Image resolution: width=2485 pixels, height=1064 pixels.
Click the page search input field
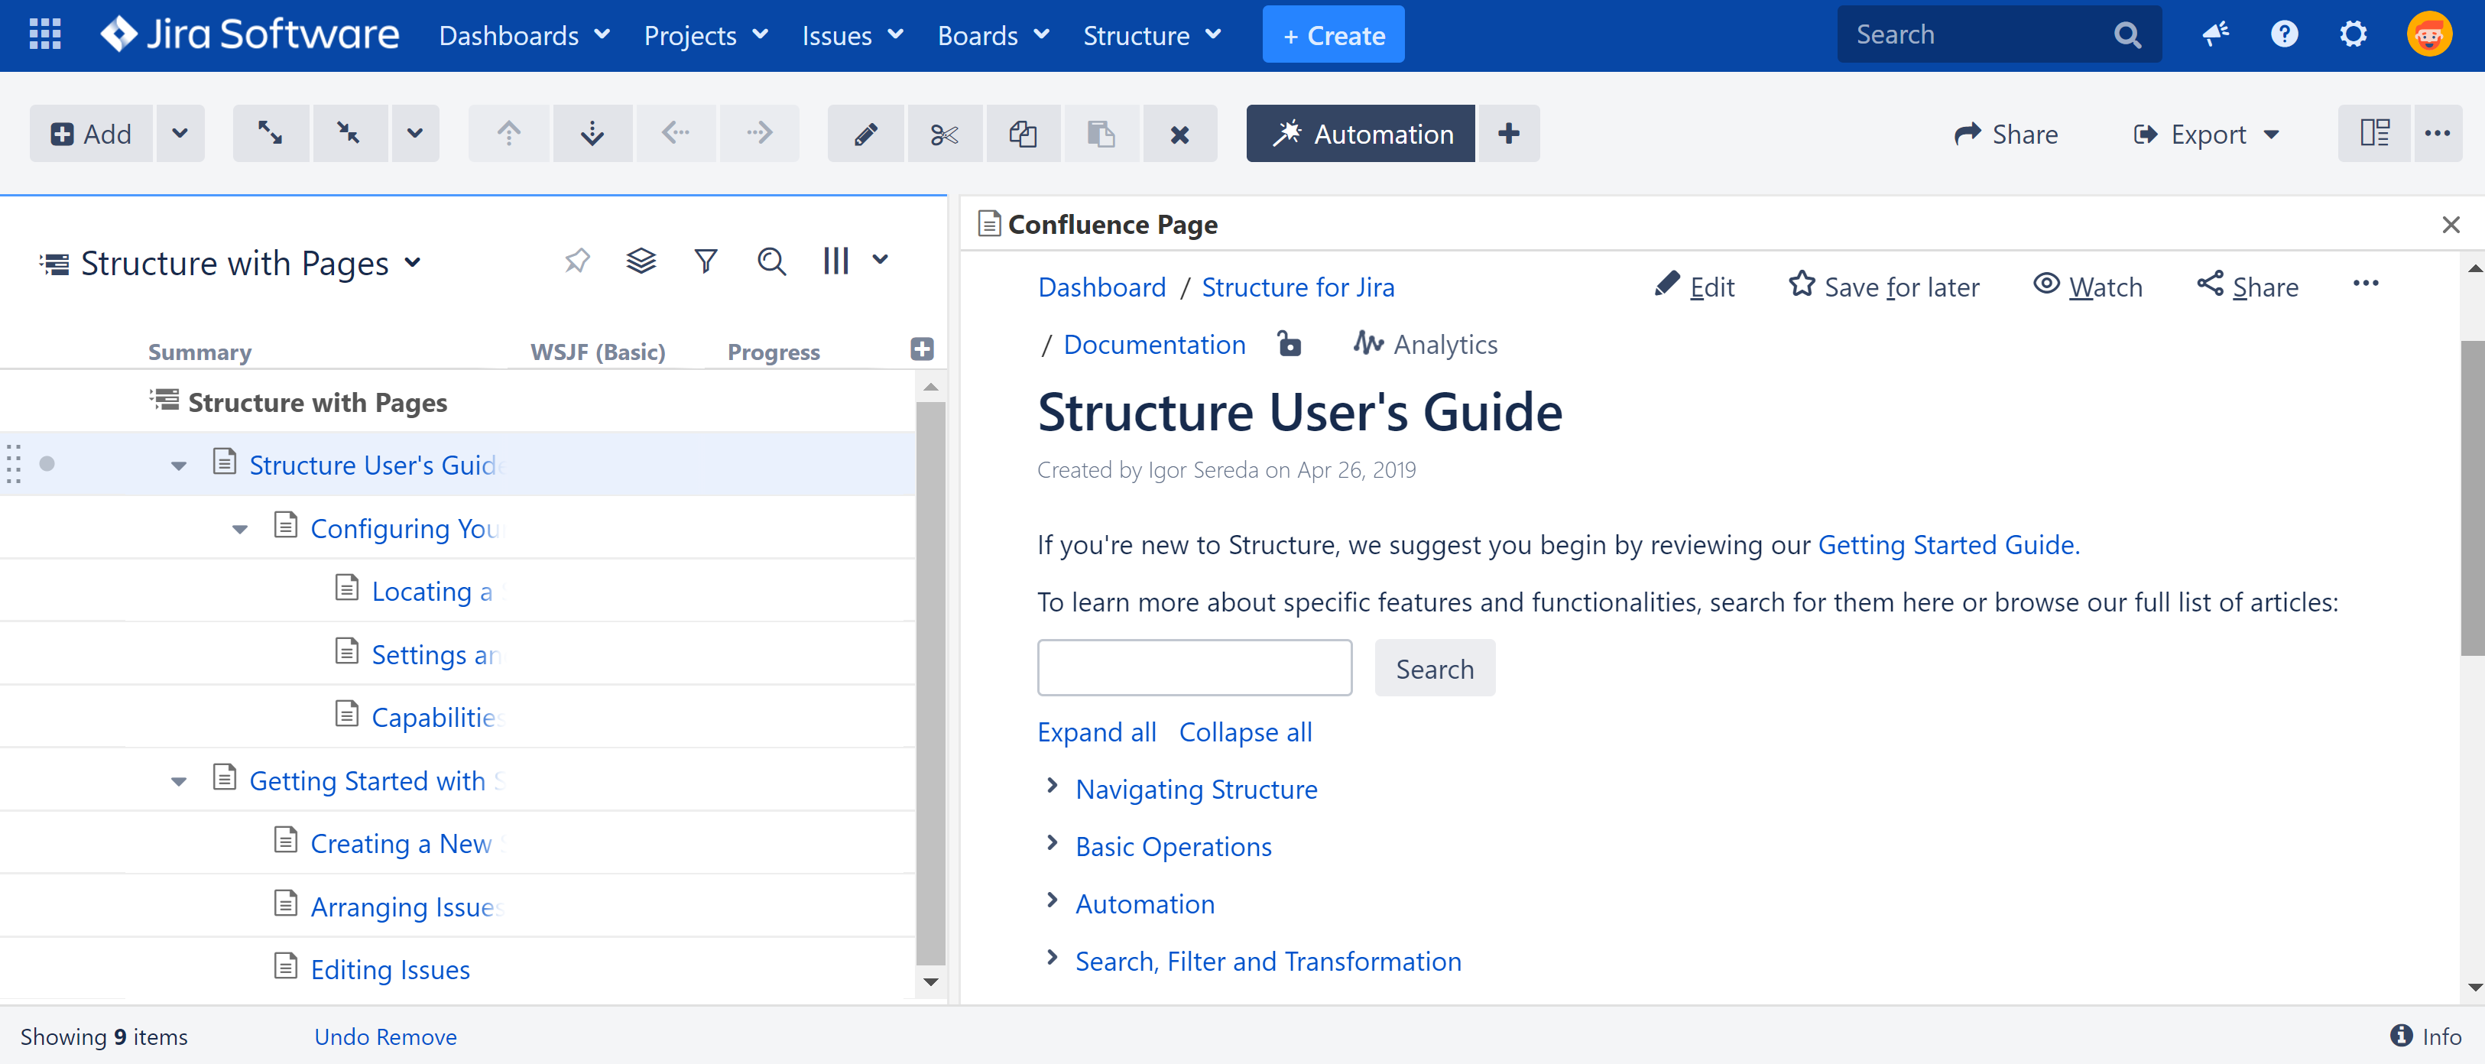coord(1194,667)
